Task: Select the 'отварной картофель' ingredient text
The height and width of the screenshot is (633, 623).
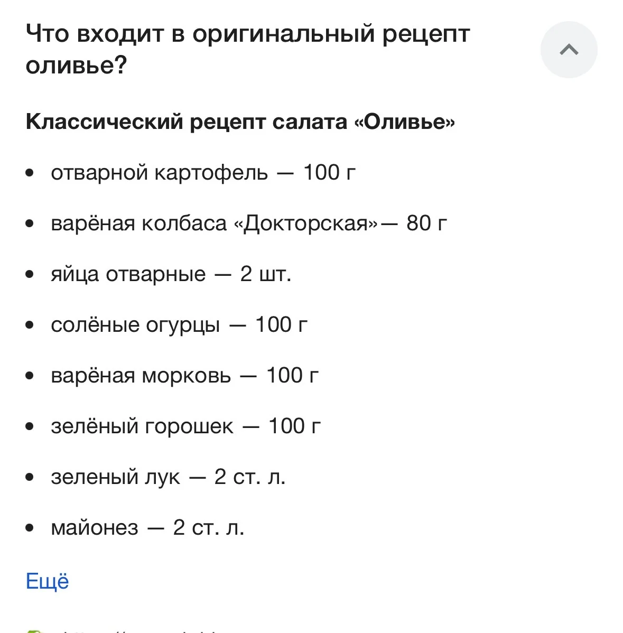Action: [x=159, y=173]
